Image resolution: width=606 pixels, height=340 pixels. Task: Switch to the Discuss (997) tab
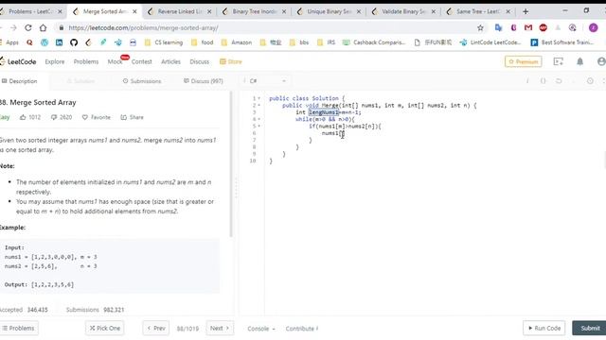point(204,81)
